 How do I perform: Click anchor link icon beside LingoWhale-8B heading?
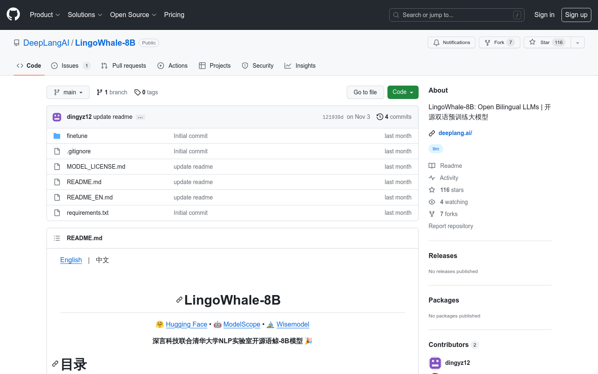[x=179, y=300]
